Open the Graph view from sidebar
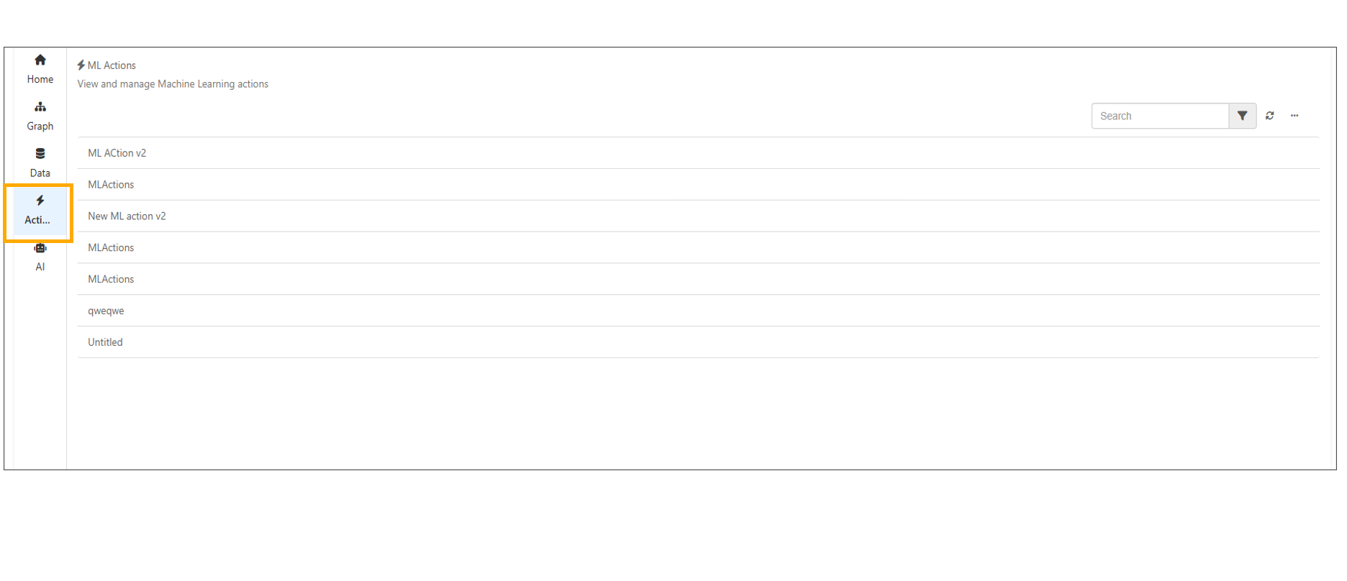 tap(40, 116)
